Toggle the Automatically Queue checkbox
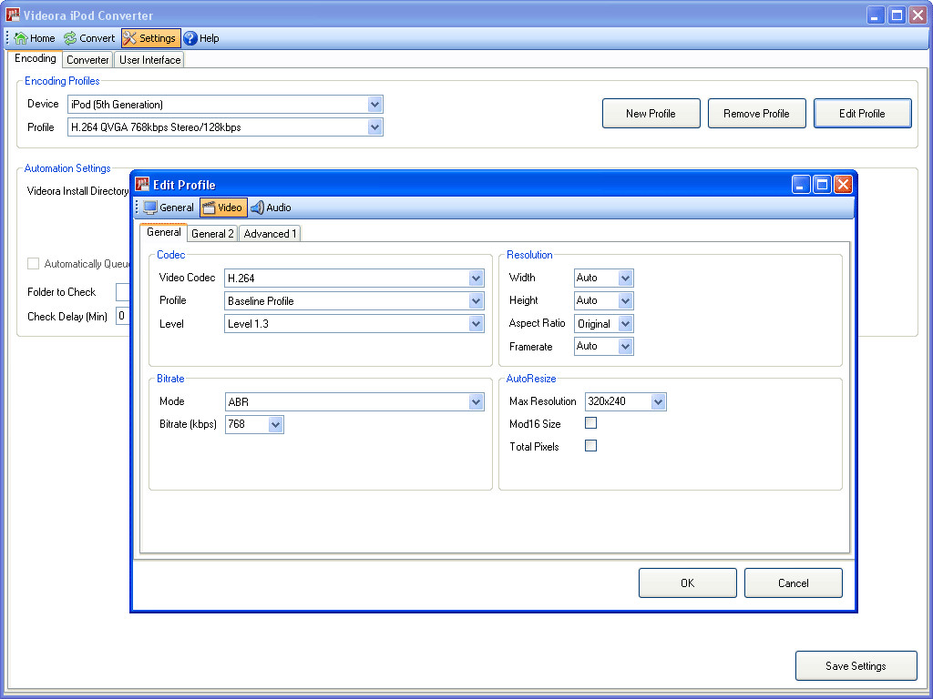 pos(34,263)
